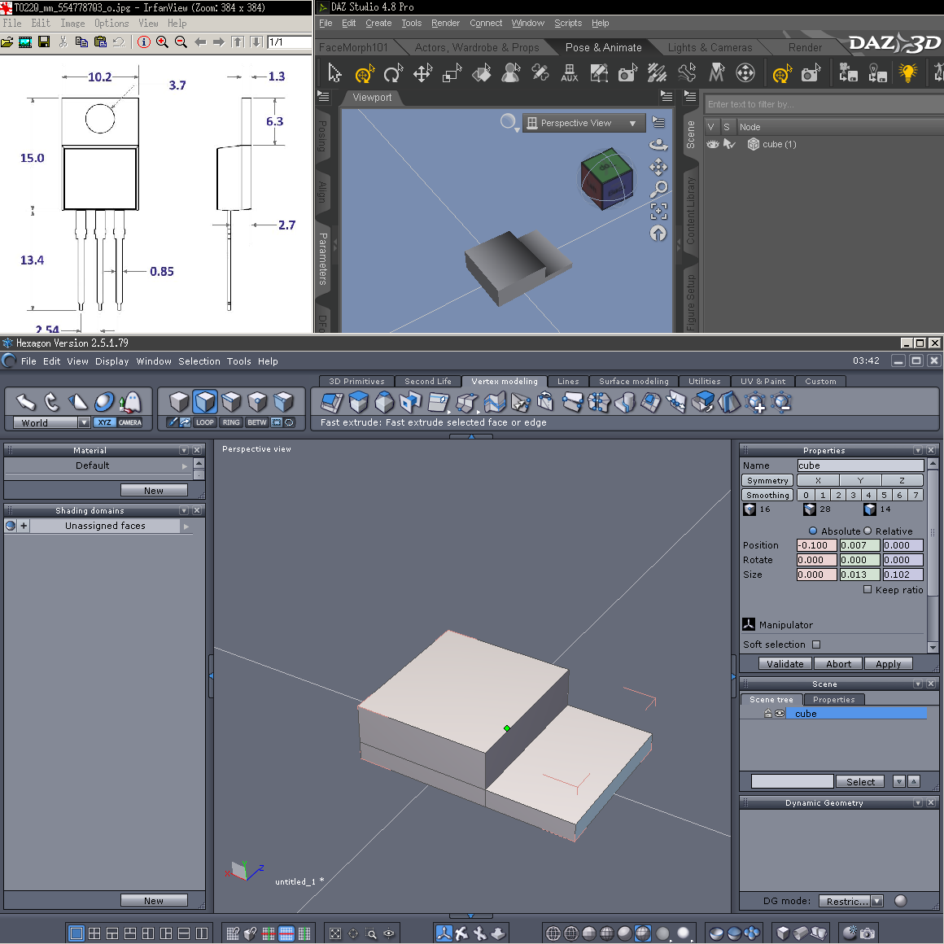Click the Cut scissors icon in IrfanView
The width and height of the screenshot is (944, 944).
click(63, 42)
